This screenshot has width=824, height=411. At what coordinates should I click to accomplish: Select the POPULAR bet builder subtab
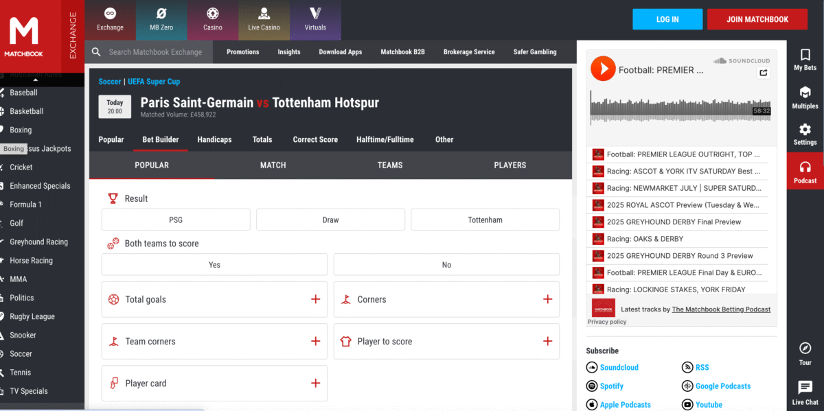[152, 165]
